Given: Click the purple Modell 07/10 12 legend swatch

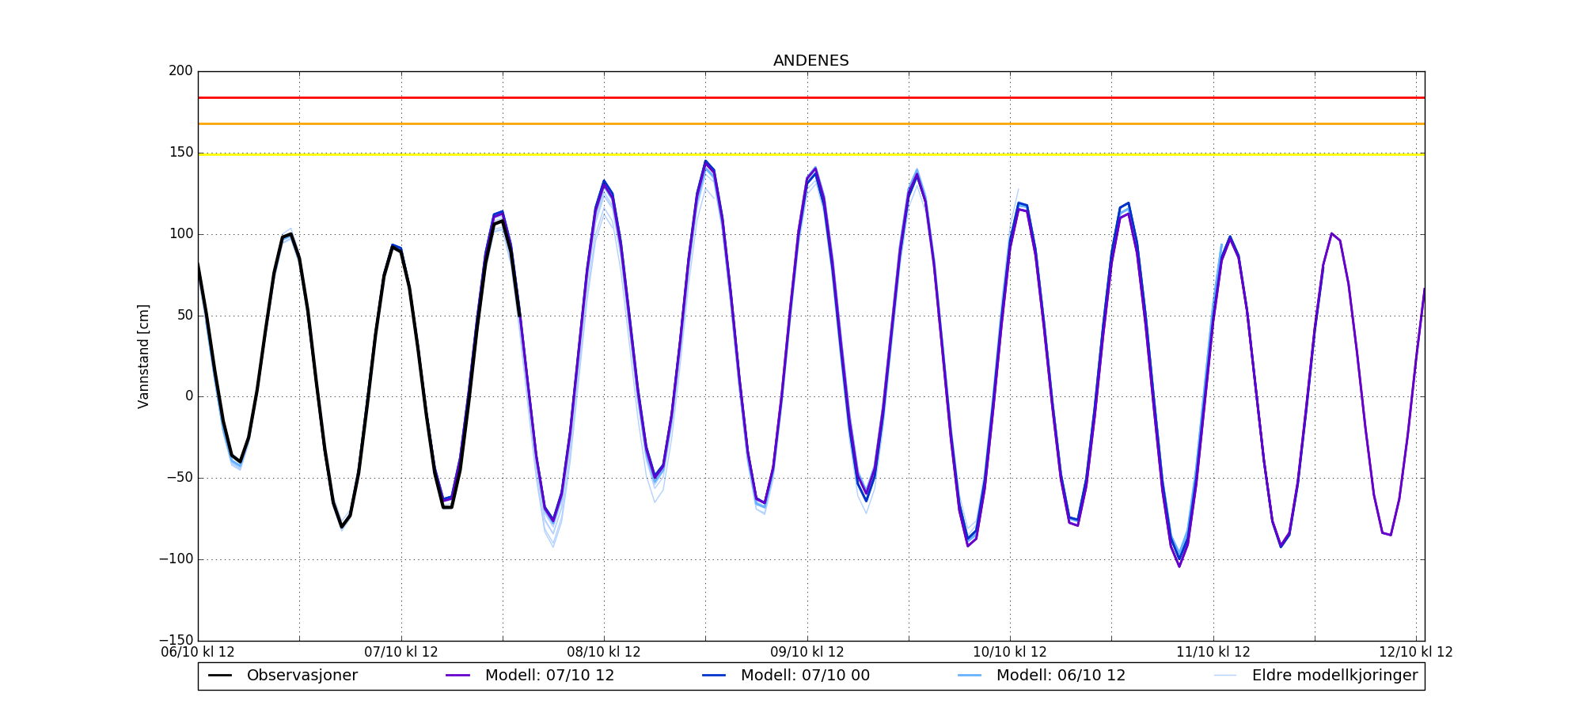Looking at the screenshot, I should click(x=458, y=676).
